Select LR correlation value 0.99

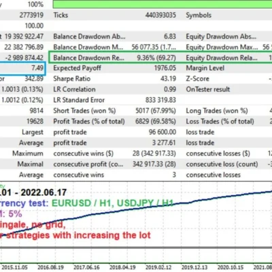pos(170,89)
